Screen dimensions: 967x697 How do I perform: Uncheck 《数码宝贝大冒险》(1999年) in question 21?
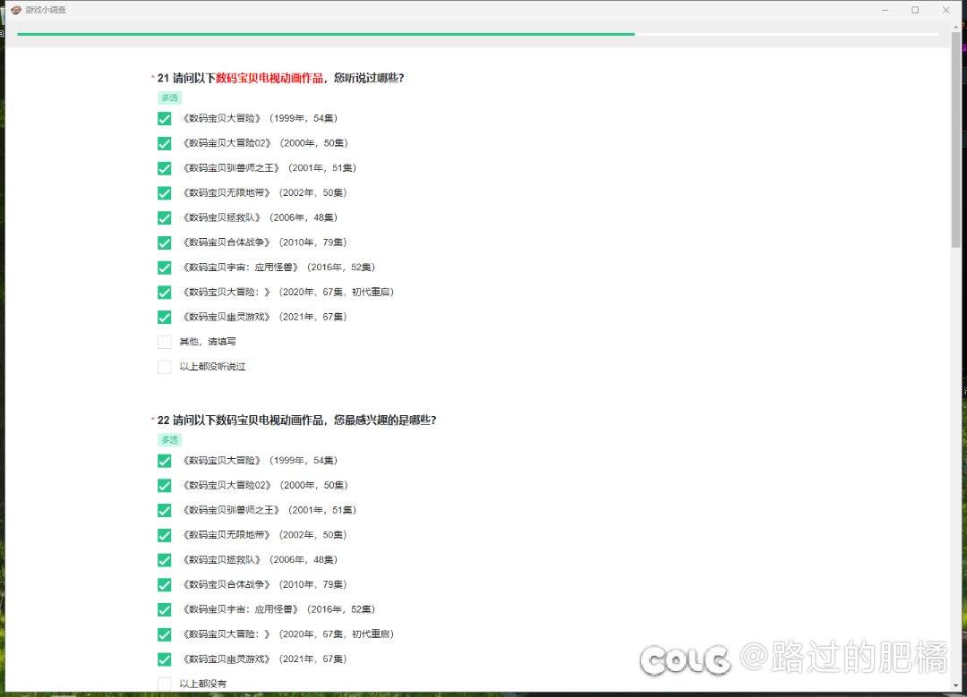click(164, 118)
